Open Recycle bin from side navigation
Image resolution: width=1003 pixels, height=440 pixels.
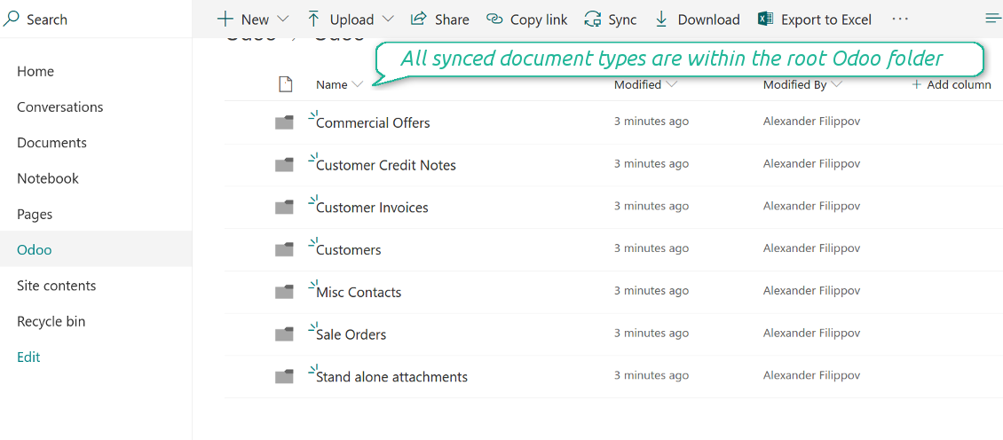point(51,321)
